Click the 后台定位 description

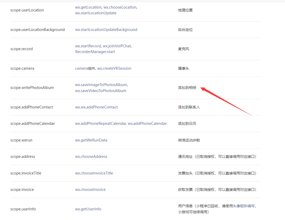(x=185, y=30)
